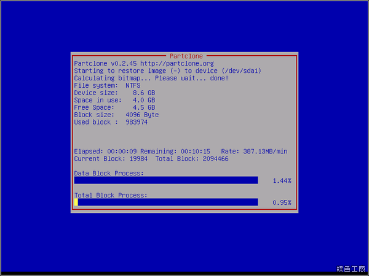Click the 'Free Space: 4.5 GB' line
Viewport: 369px width, 276px height.
point(114,107)
